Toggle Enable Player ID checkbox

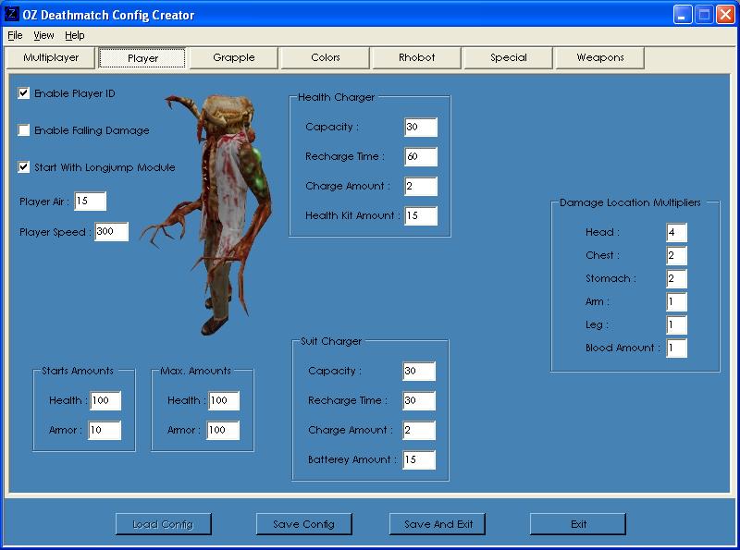pos(24,93)
